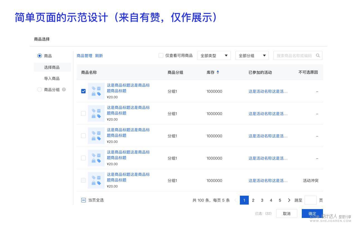Uncheck the first product row checkbox

(83, 91)
